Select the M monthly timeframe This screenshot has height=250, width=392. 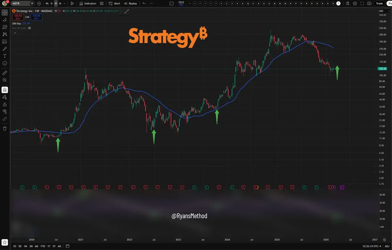(60, 3)
